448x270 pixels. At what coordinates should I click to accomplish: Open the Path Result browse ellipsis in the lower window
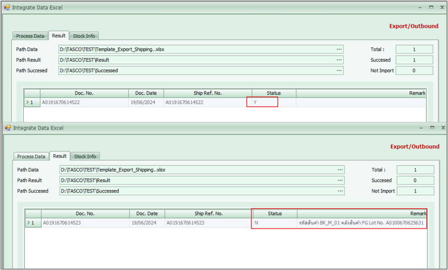340,180
